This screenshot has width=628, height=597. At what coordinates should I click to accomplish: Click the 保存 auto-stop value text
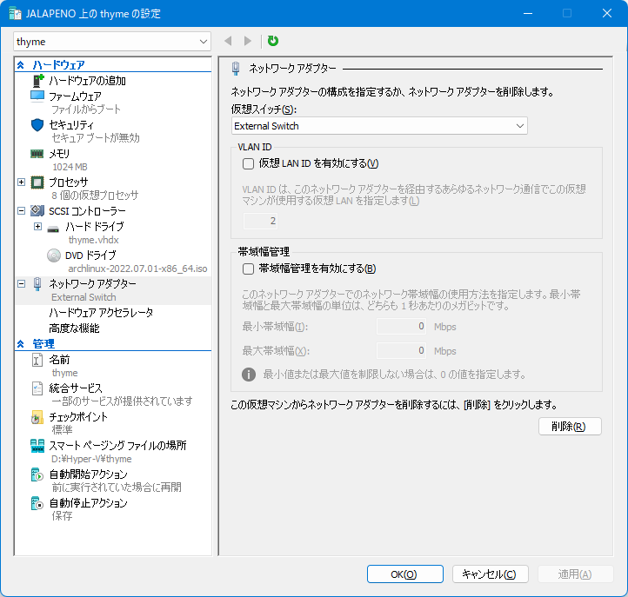point(62,516)
